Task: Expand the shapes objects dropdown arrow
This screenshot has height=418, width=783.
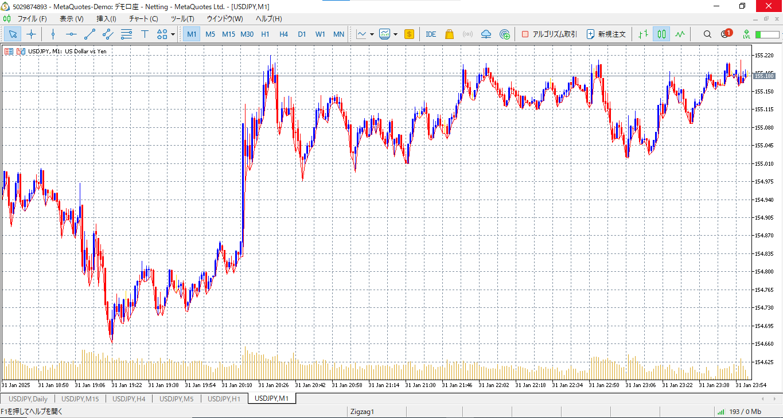Action: coord(173,34)
